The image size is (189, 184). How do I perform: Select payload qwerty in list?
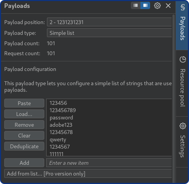(x=109, y=140)
